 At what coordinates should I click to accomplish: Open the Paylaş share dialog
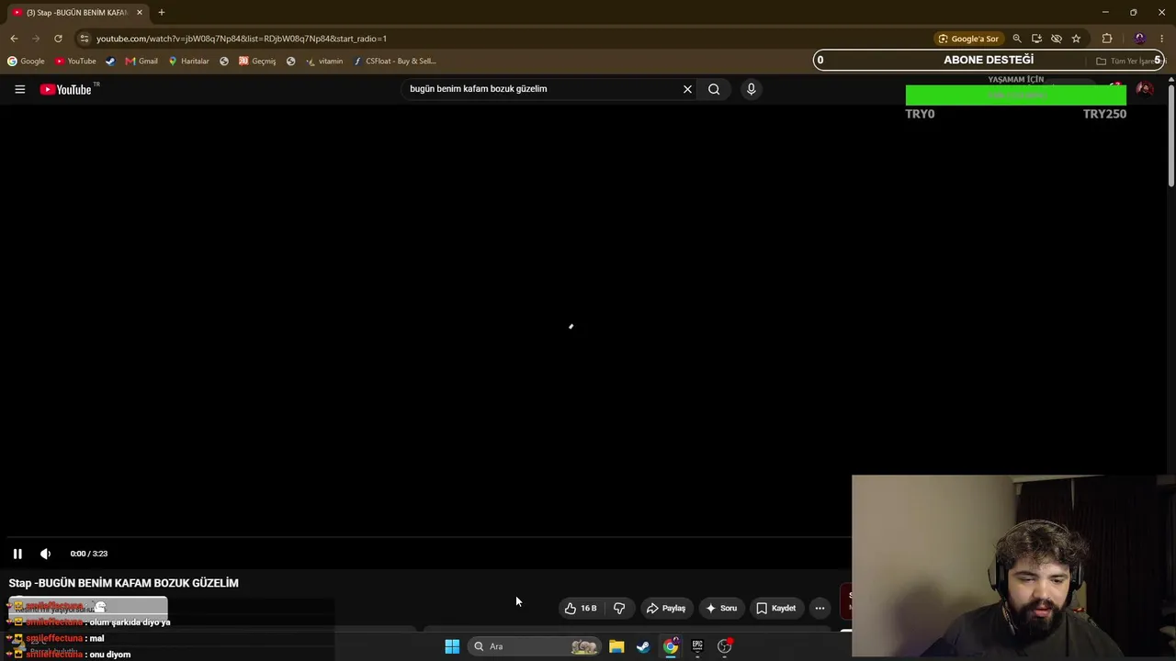[666, 608]
